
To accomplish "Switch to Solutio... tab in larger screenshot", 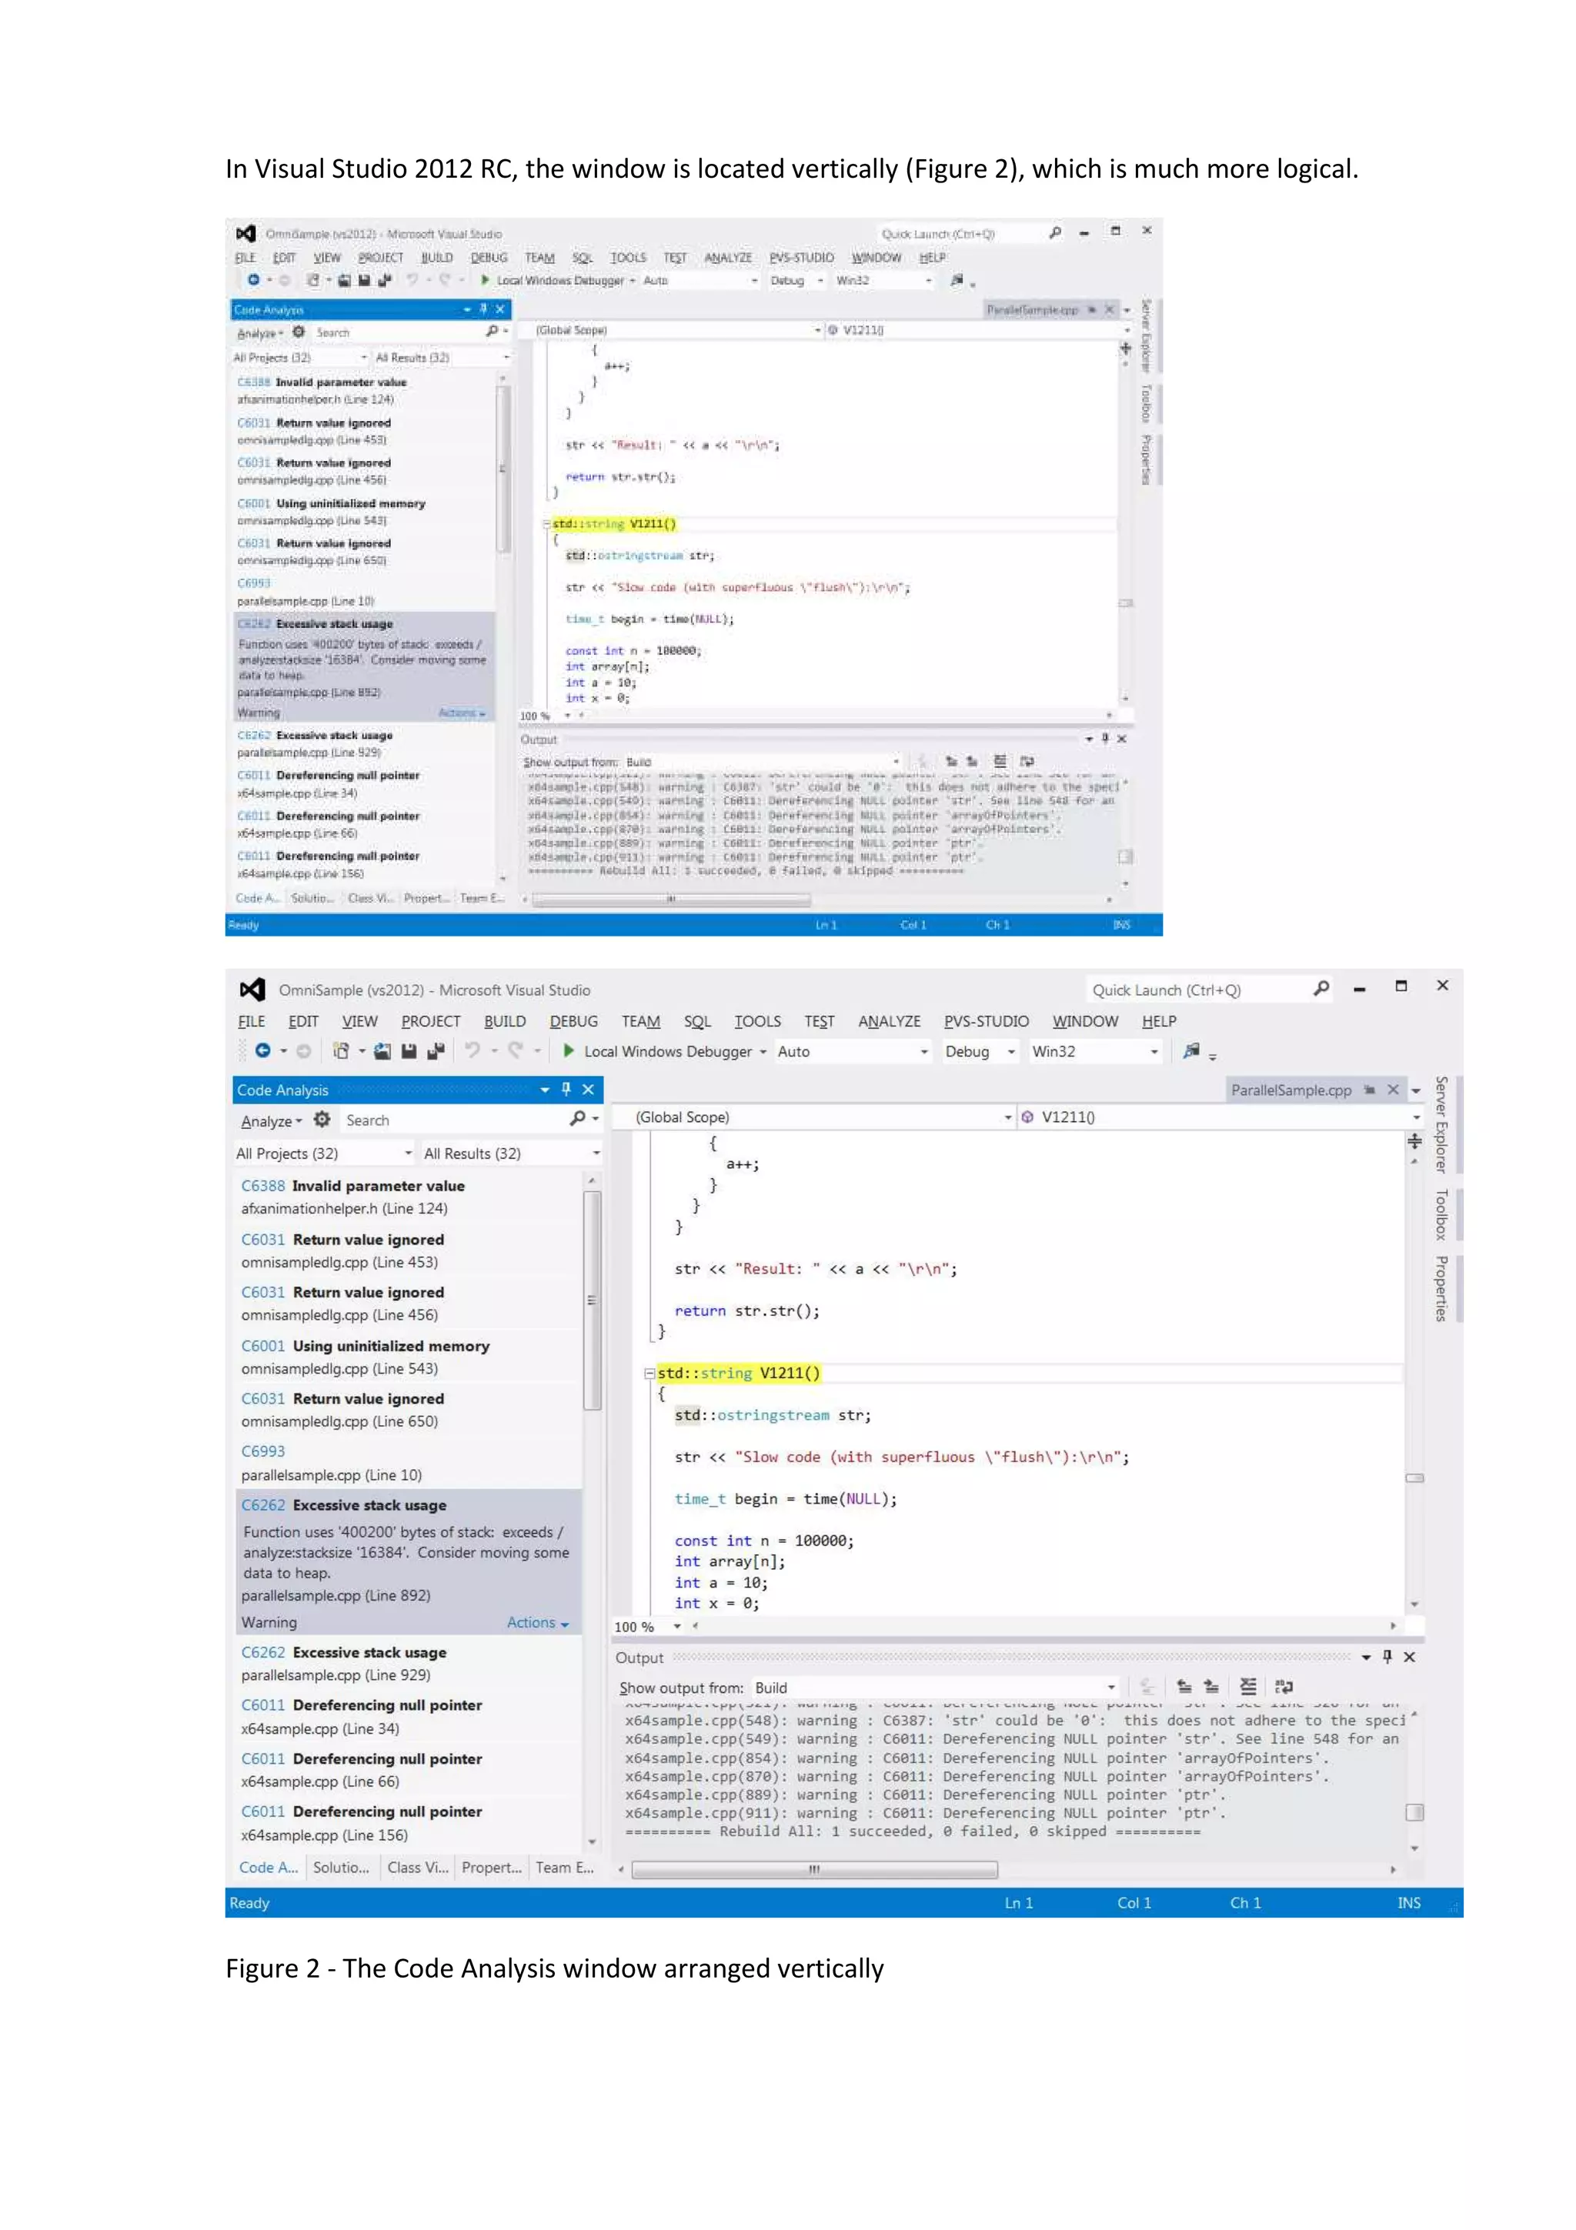I will 341,1868.
